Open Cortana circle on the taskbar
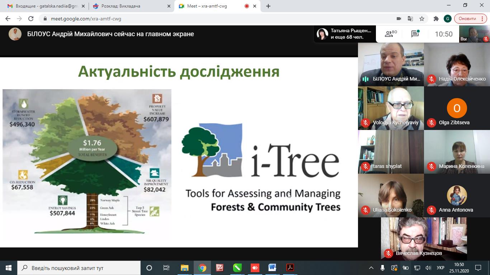 coord(149,268)
